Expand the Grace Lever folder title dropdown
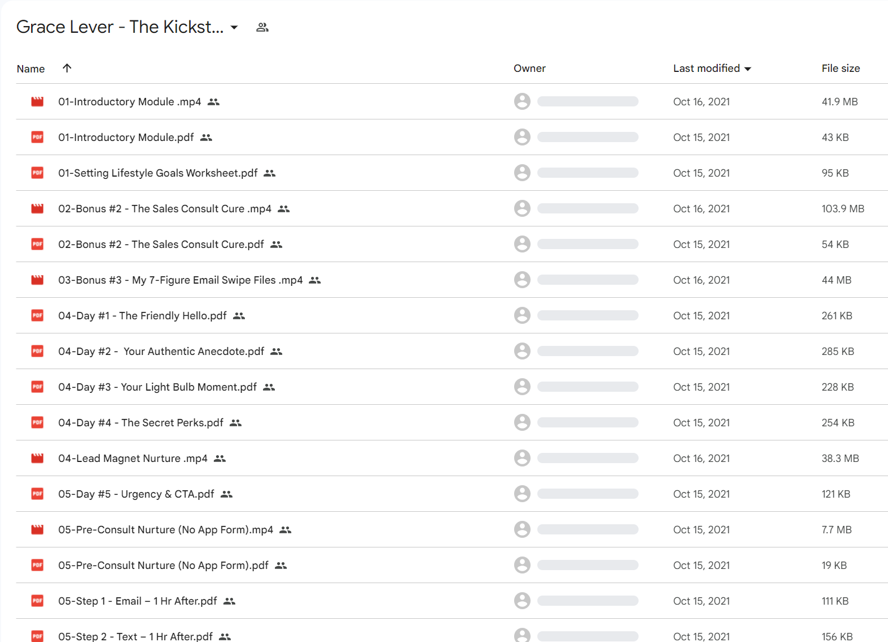 (x=234, y=27)
